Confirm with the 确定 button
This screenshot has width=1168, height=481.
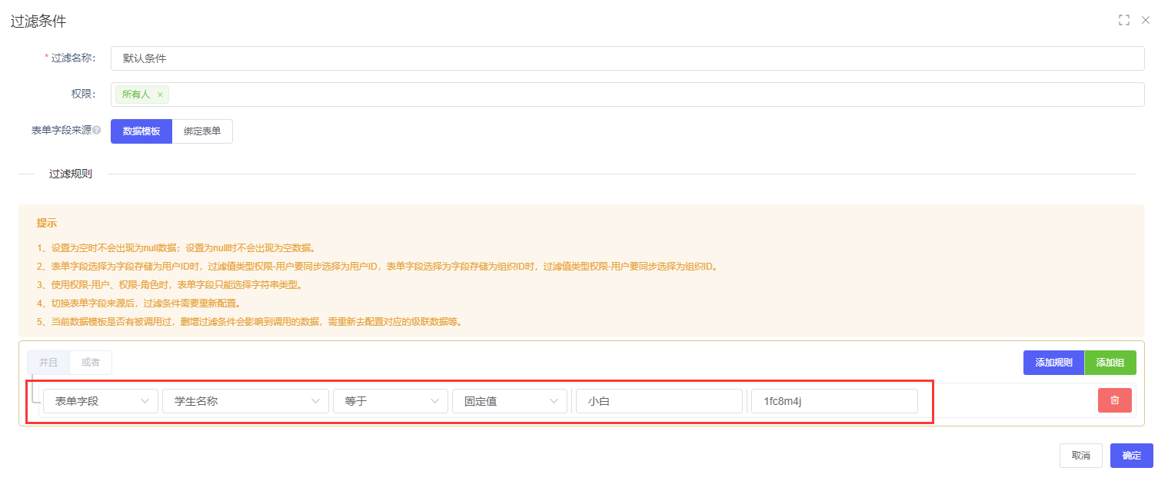[x=1131, y=456]
